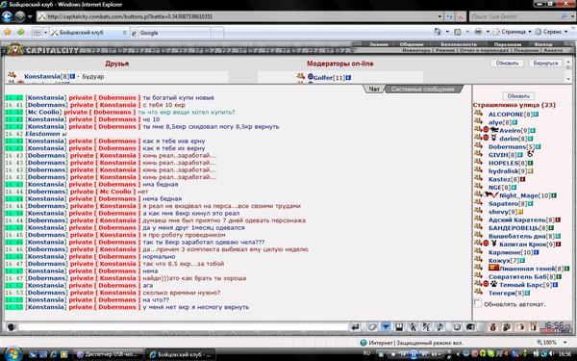This screenshot has width=577, height=361.
Task: Enable the 'Обновлять автомат.' checkbox
Action: [x=478, y=303]
